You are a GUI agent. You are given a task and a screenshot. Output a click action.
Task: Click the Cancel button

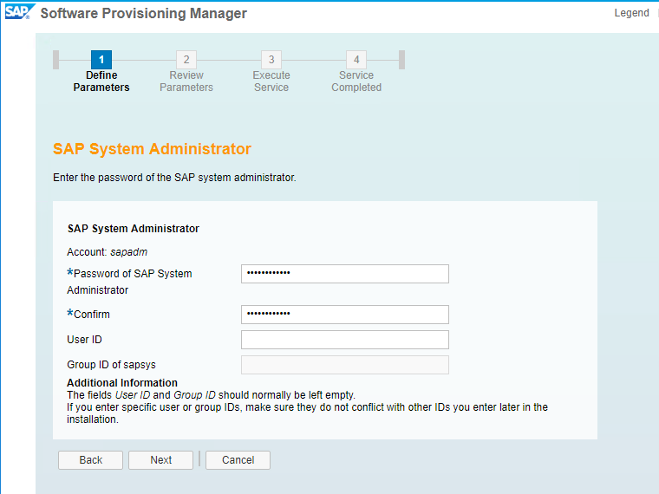click(238, 460)
